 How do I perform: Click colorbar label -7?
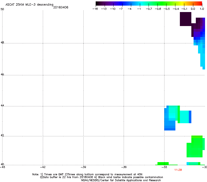tap(121, 9)
